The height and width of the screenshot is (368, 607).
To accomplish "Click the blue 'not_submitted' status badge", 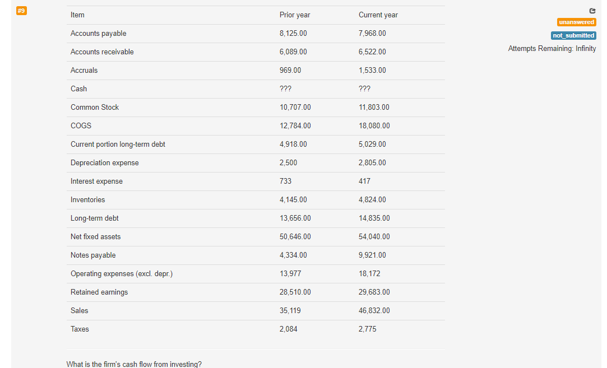I will [573, 35].
